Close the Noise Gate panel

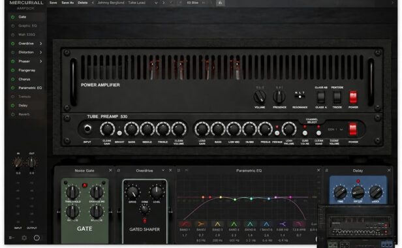pos(110,170)
